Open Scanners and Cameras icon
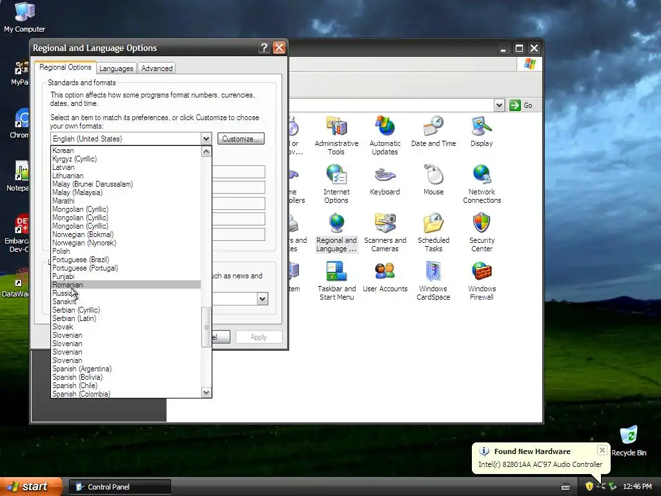 click(x=385, y=232)
